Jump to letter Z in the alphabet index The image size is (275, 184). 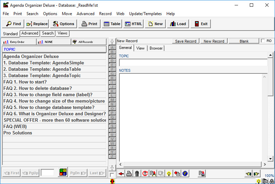[x=112, y=157]
